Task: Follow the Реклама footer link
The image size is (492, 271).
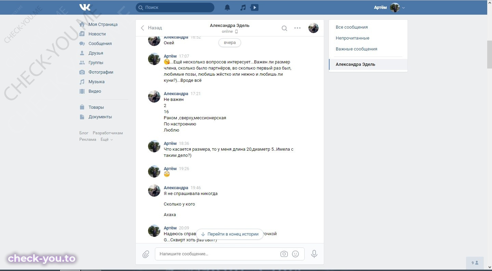Action: [x=88, y=139]
